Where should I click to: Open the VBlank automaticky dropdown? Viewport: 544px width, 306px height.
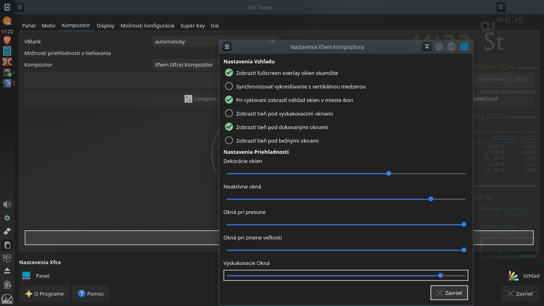[215, 41]
